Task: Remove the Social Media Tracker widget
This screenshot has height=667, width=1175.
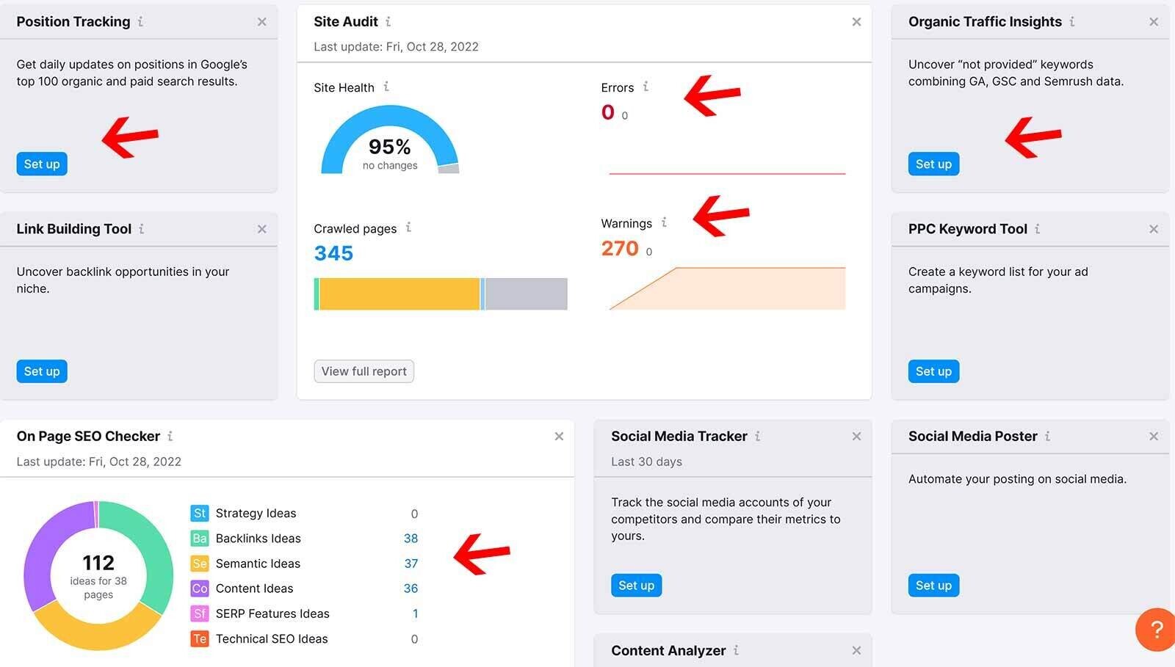Action: click(856, 436)
